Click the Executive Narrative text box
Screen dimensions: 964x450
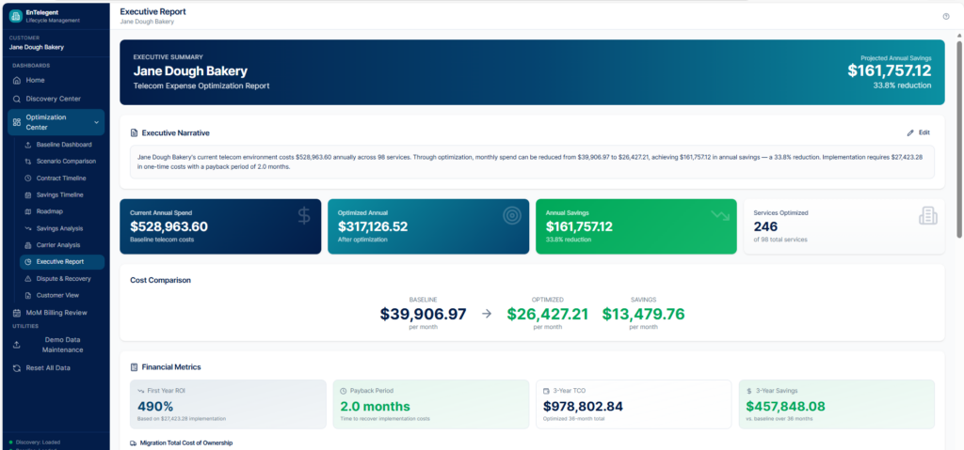[x=532, y=162]
